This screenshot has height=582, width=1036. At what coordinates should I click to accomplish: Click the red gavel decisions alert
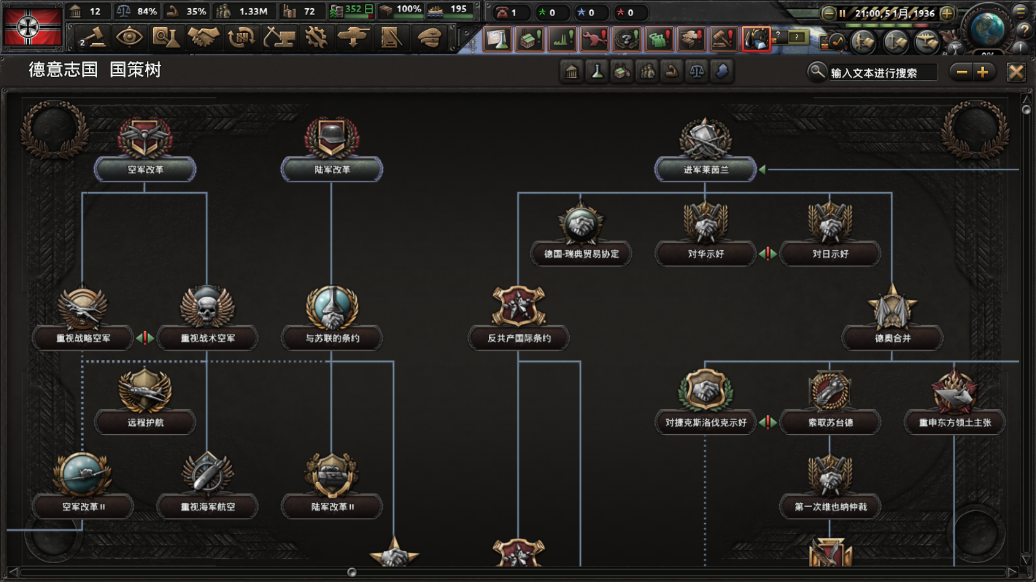point(724,39)
